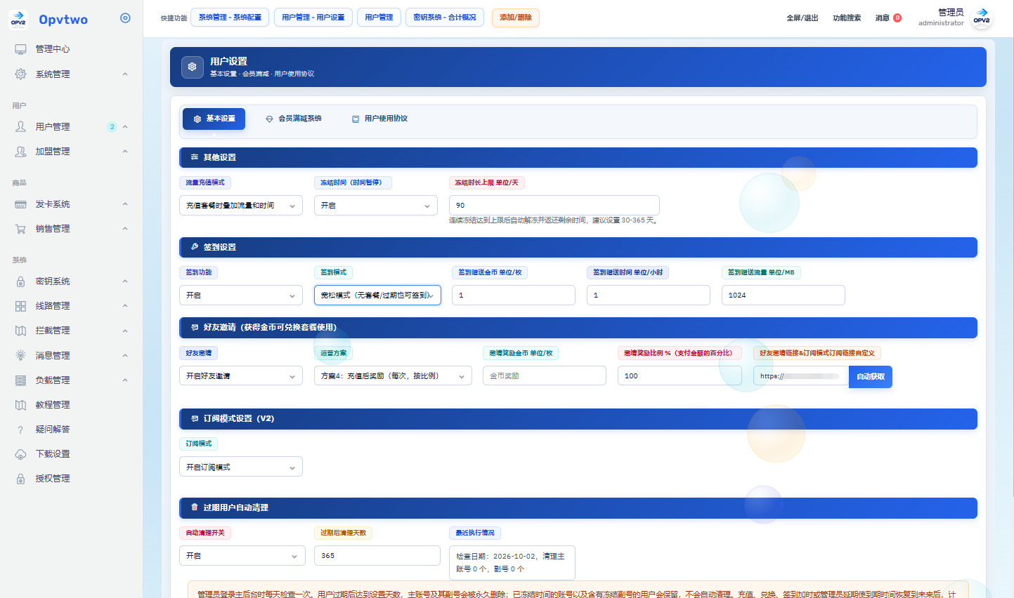Click the administrator avatar in the top bar
Viewport: 1014px width, 598px height.
click(x=982, y=18)
